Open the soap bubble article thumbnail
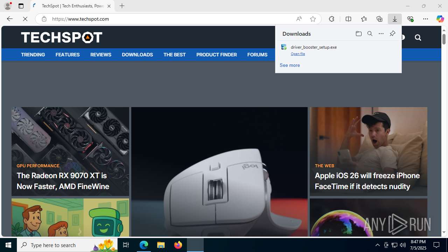This screenshot has width=448, height=252. (369, 218)
